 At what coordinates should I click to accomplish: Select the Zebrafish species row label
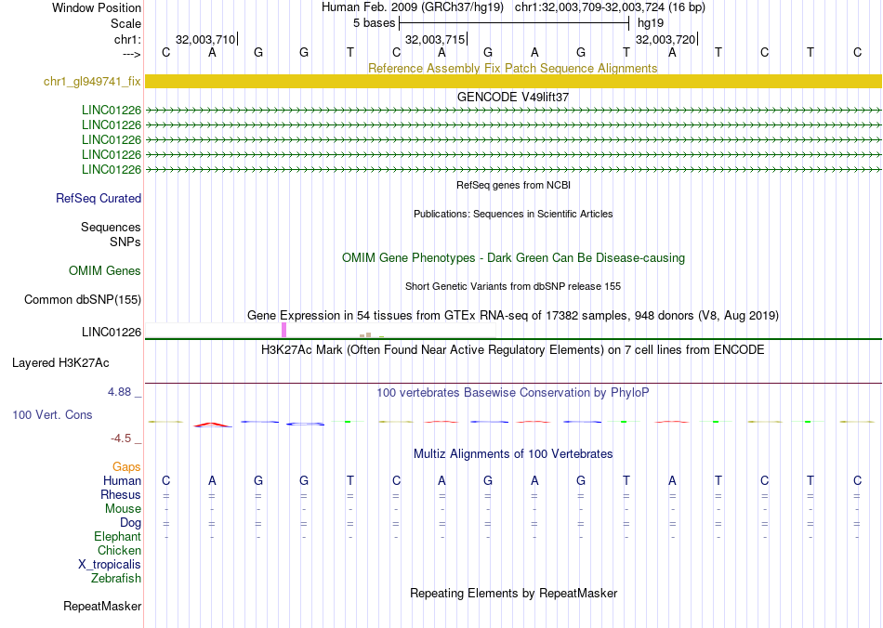tap(116, 578)
